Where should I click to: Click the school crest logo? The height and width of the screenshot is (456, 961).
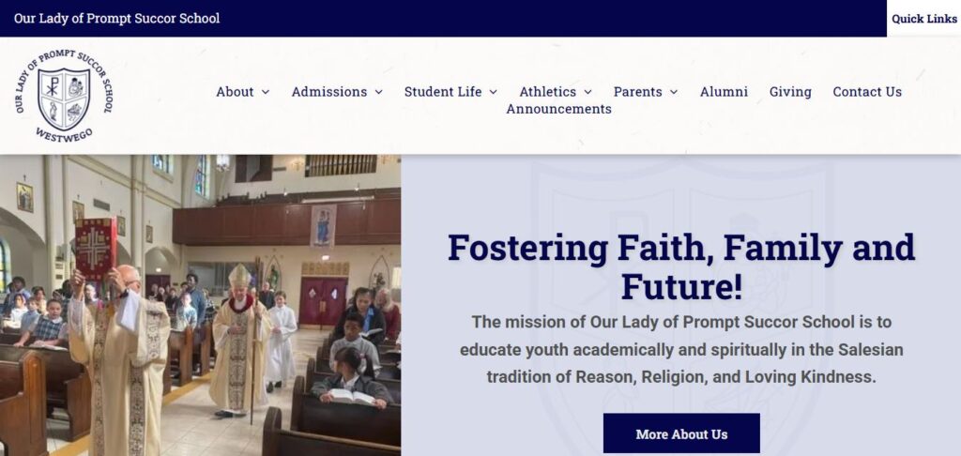64,95
